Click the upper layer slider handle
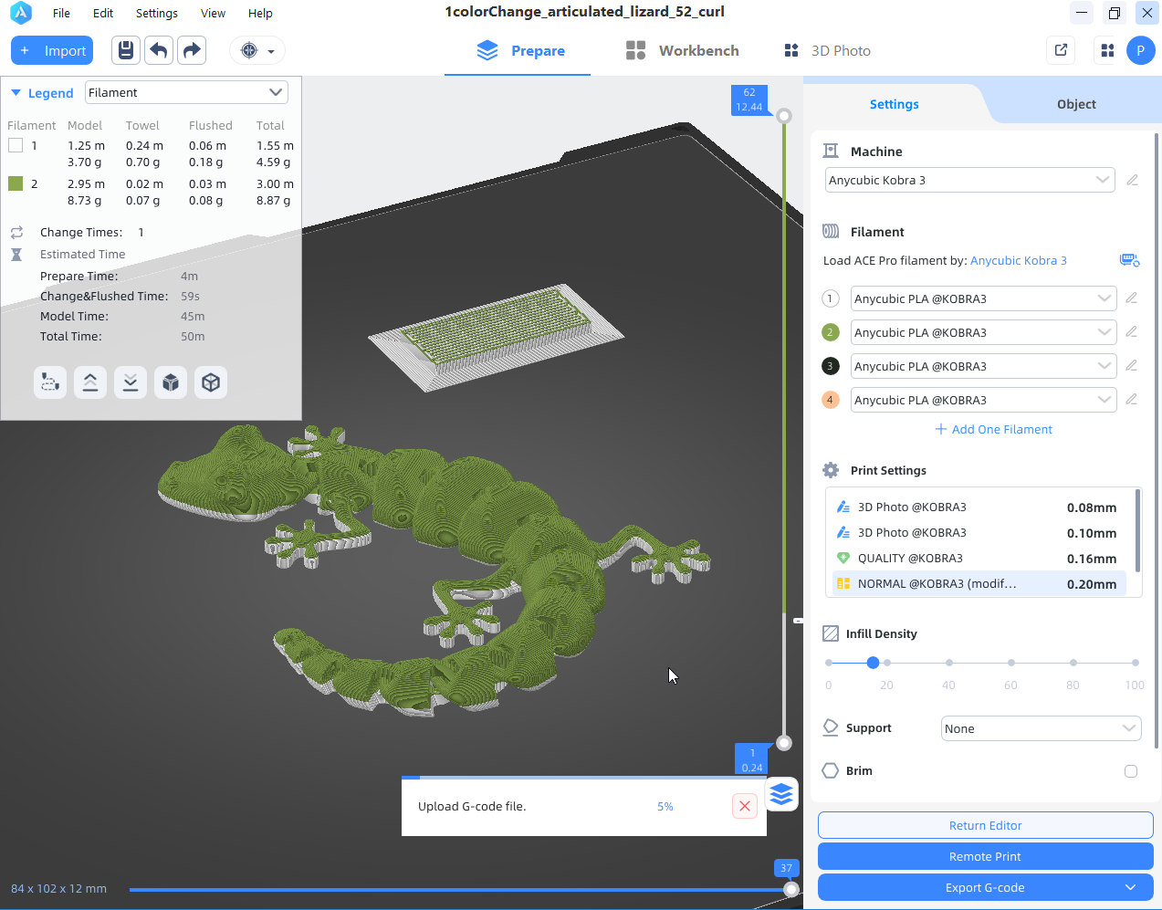Viewport: 1162px width, 910px height. (784, 116)
